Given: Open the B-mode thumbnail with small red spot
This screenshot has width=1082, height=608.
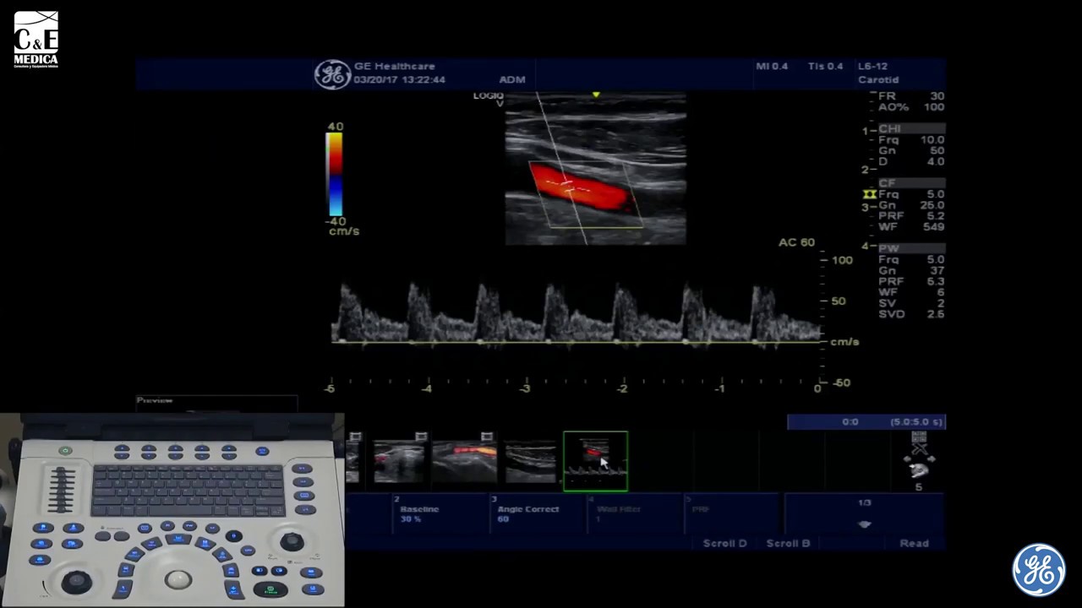Looking at the screenshot, I should 399,463.
